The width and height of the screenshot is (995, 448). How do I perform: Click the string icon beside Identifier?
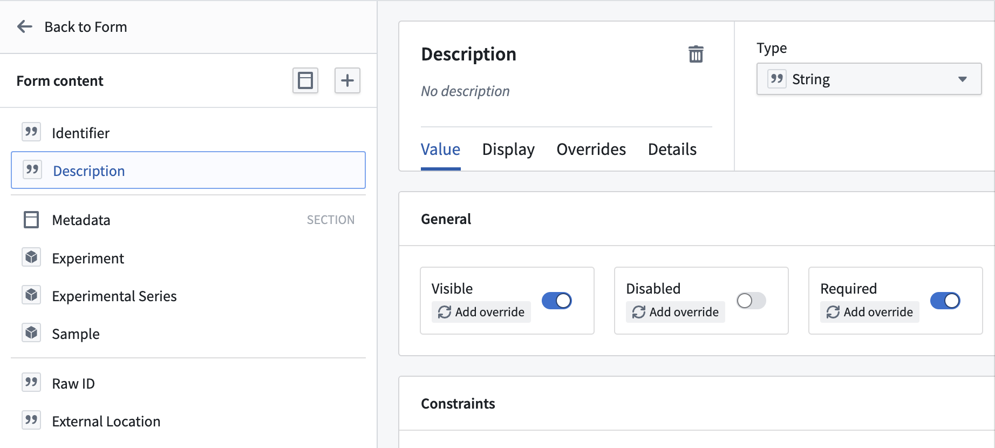[x=31, y=132]
